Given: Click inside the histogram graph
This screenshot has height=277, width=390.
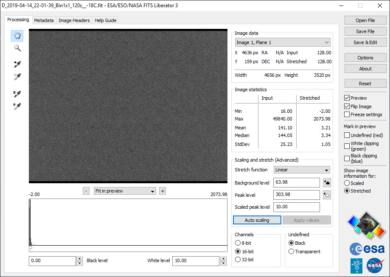Looking at the screenshot, I should click(x=128, y=222).
